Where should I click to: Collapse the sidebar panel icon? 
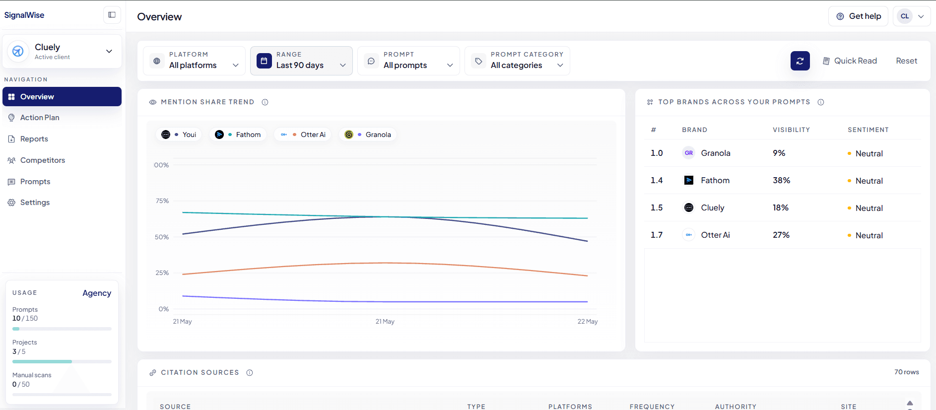tap(112, 15)
